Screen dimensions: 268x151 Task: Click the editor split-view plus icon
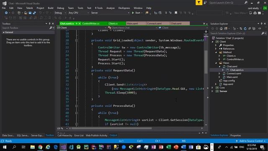(x=206, y=31)
